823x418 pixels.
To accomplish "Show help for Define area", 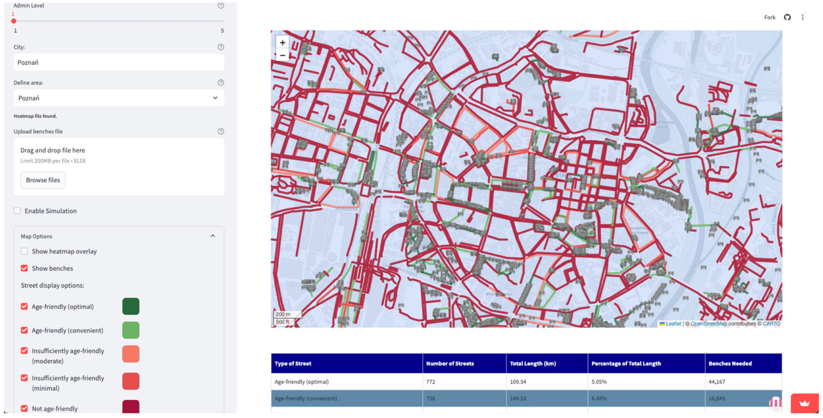I will 221,83.
